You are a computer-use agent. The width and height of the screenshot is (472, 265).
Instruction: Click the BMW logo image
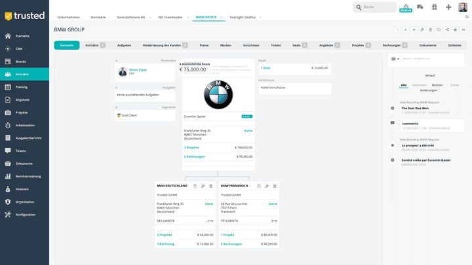218,96
